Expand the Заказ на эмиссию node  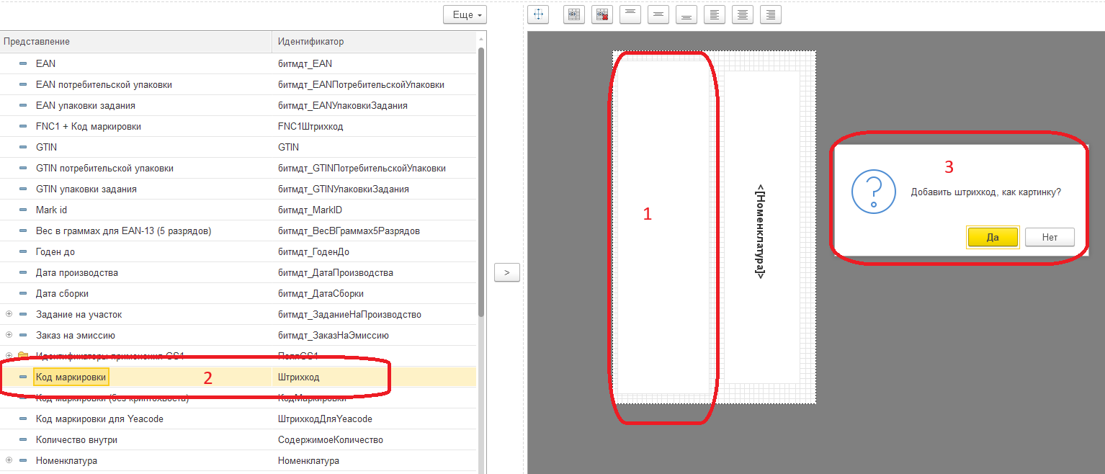pyautogui.click(x=9, y=335)
